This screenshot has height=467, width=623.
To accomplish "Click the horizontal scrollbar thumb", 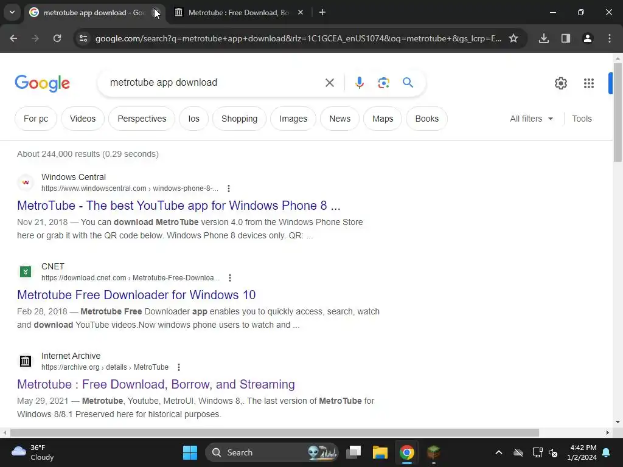I will [x=274, y=432].
